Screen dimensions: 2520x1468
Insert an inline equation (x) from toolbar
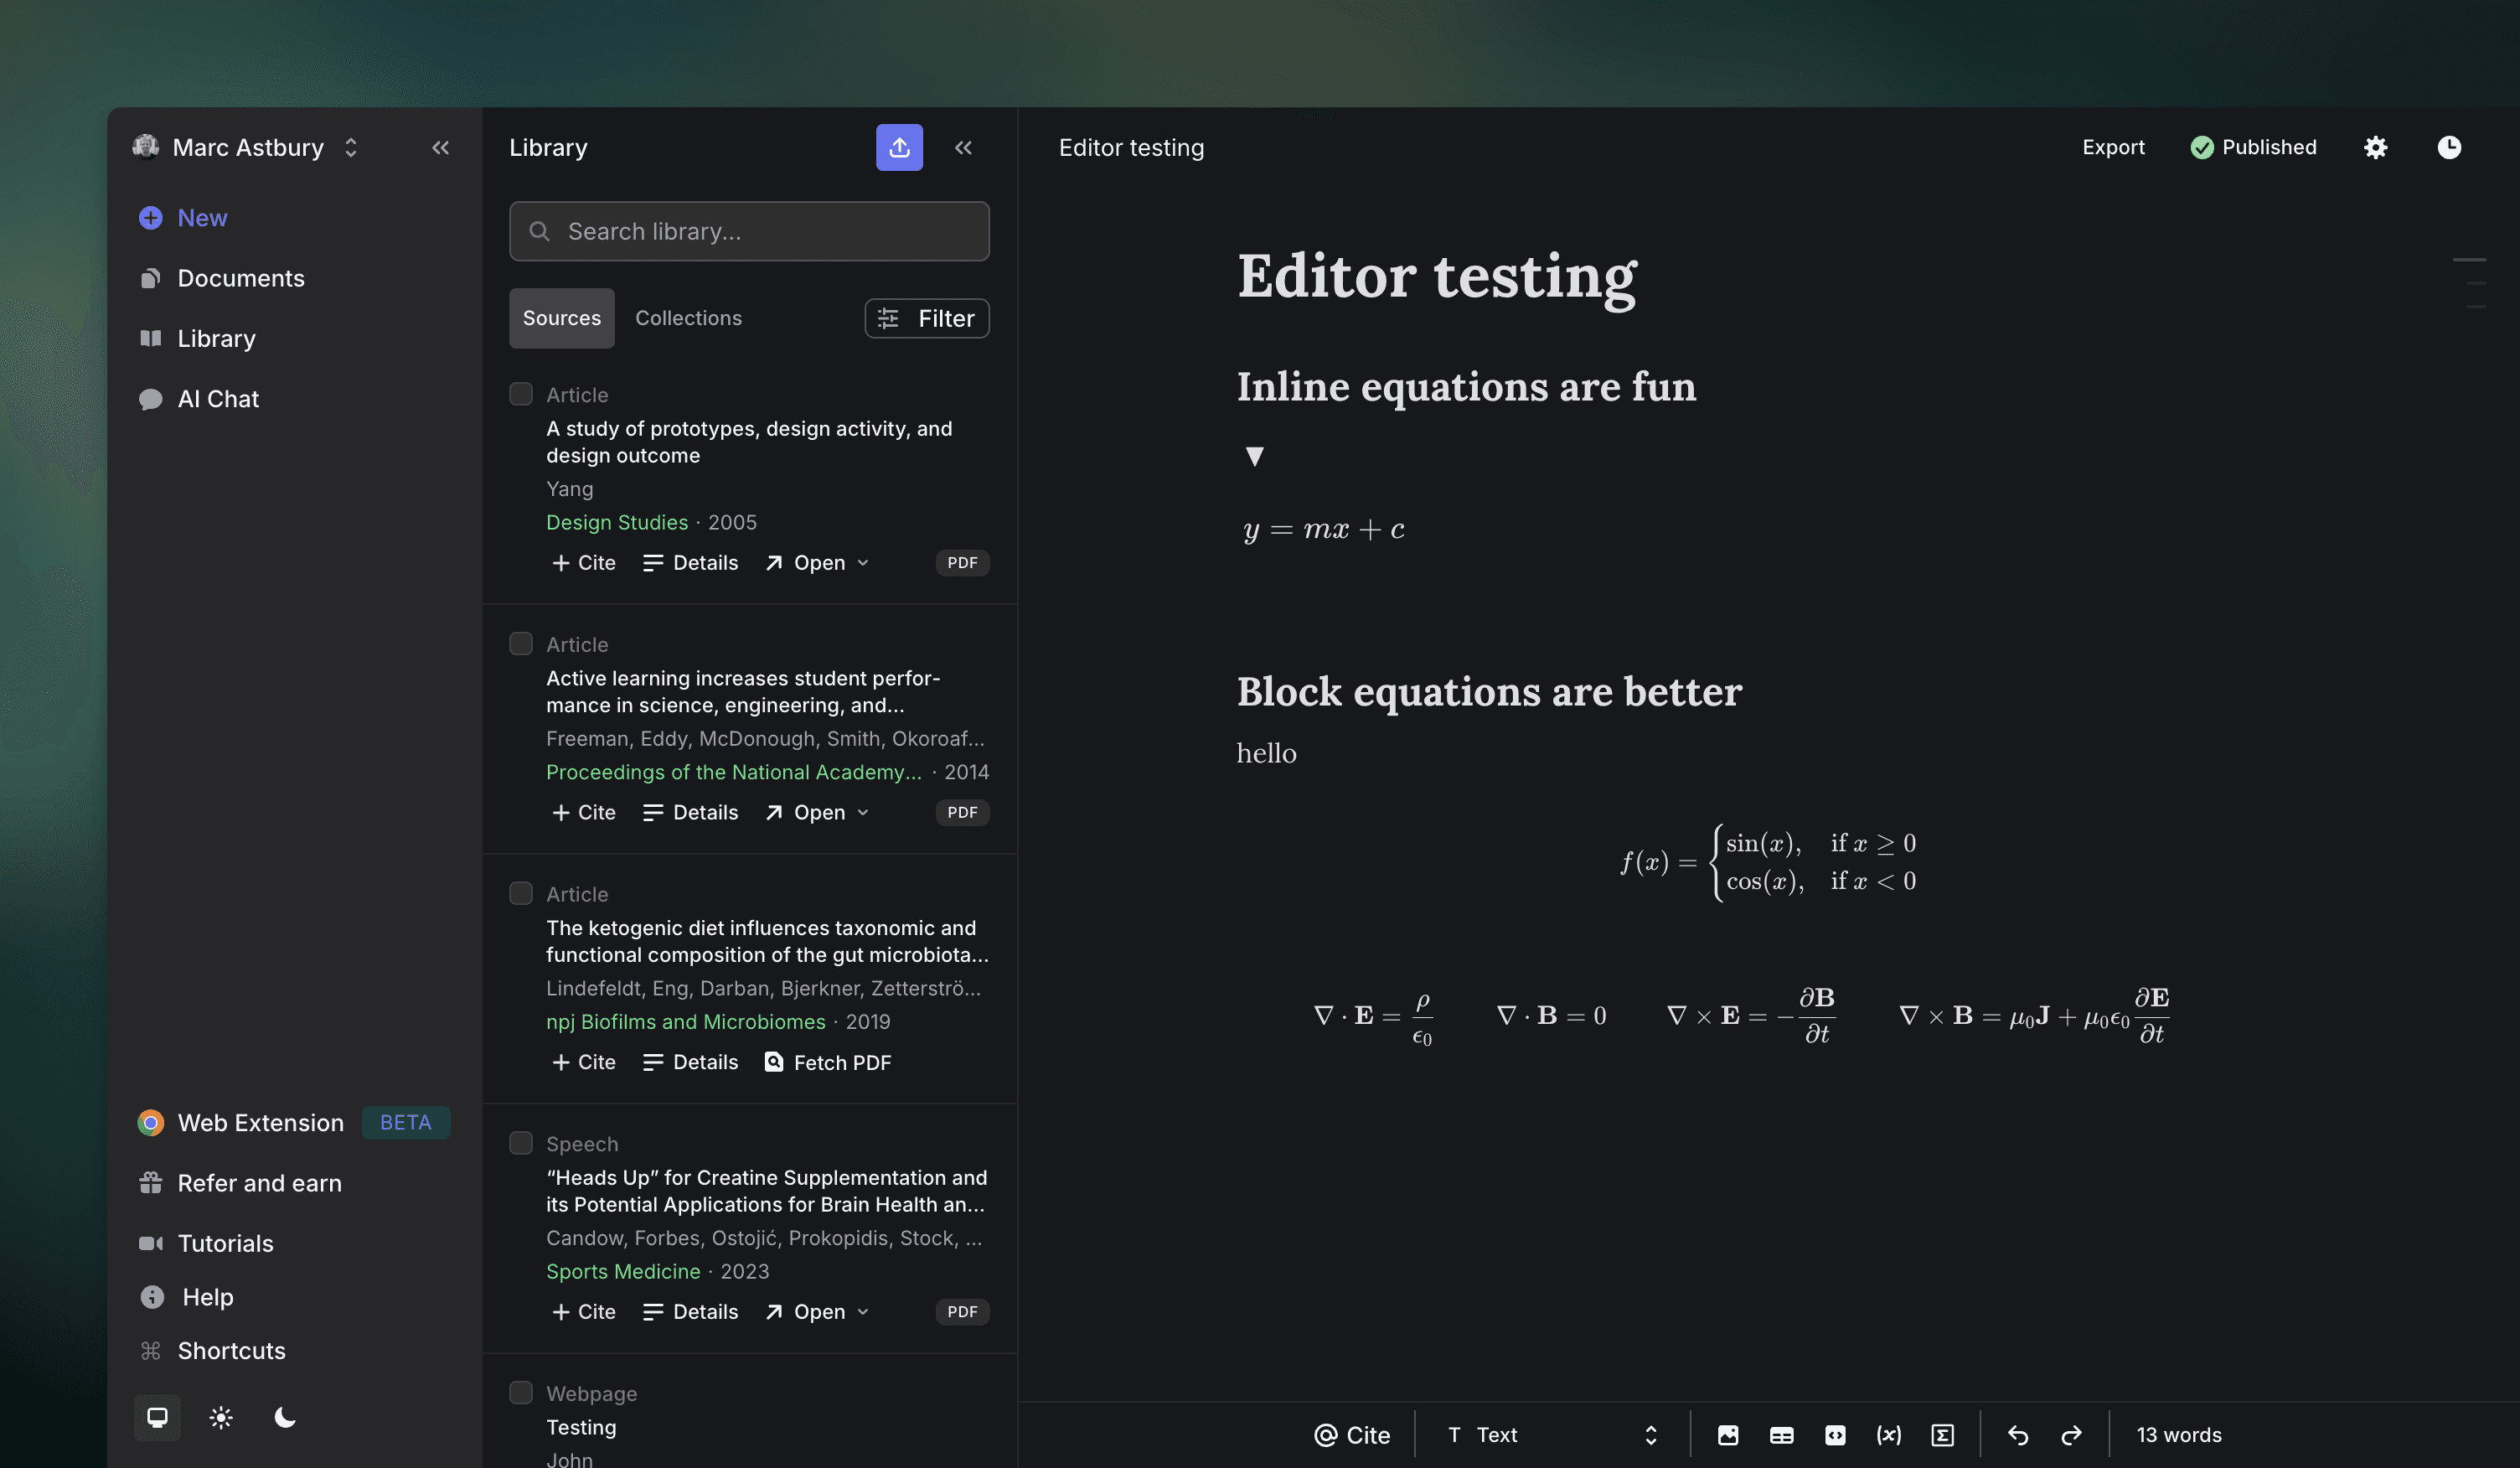click(x=1888, y=1435)
